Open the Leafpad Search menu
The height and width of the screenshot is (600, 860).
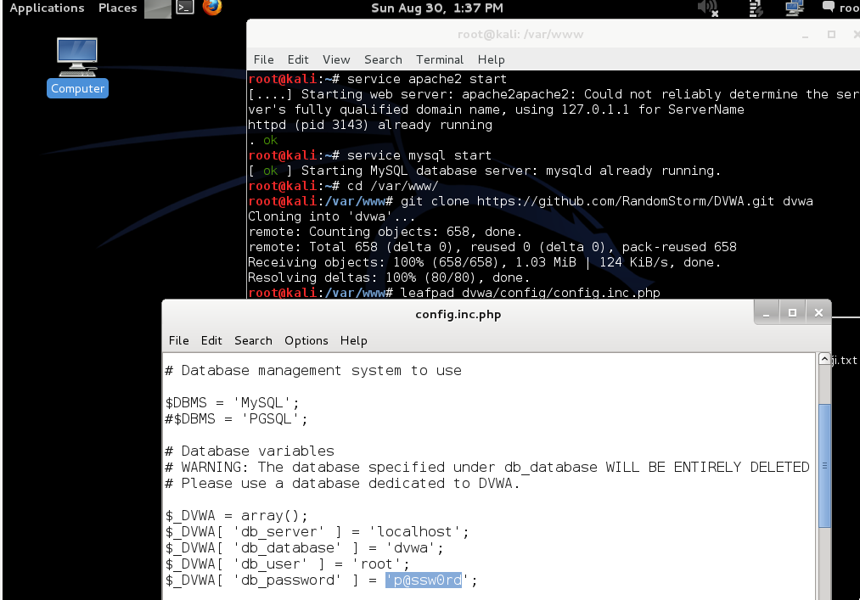point(253,340)
